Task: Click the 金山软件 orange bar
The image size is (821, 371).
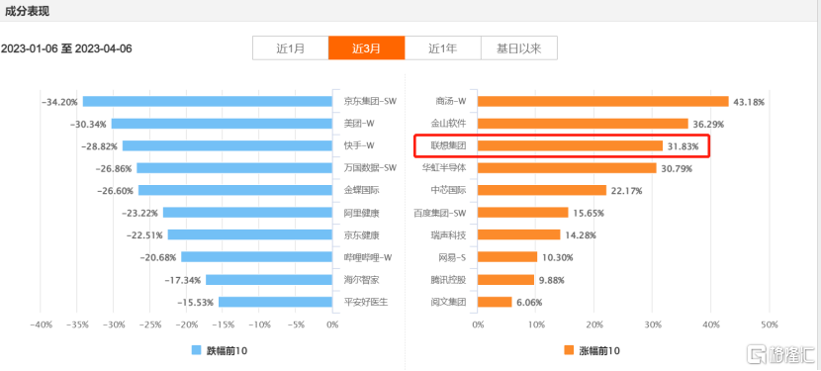Action: [x=583, y=124]
